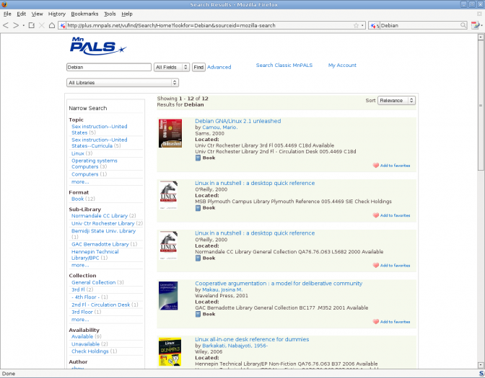Open Linux all-in-one desk reference for dummies
This screenshot has height=378, width=485.
click(252, 339)
